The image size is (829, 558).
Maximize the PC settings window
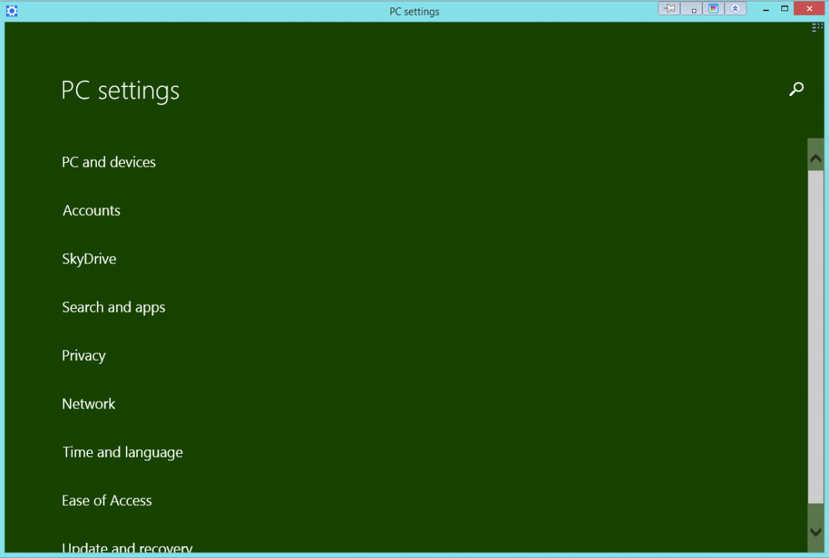point(784,9)
